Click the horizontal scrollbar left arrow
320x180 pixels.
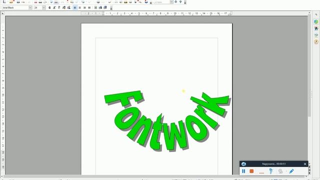point(2,176)
